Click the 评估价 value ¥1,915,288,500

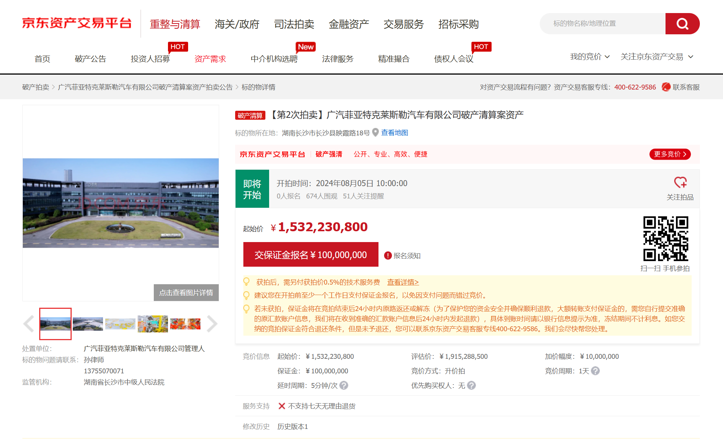[463, 356]
